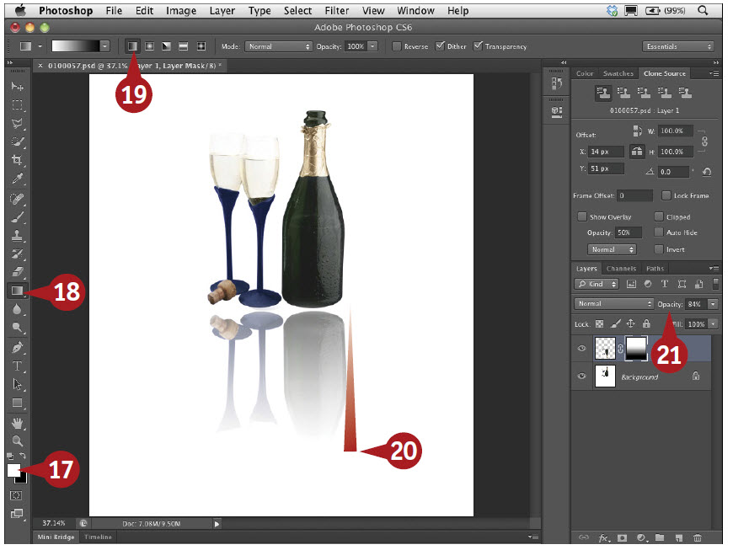
Task: Select the Dodge tool
Action: tap(18, 327)
